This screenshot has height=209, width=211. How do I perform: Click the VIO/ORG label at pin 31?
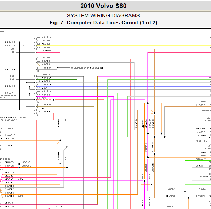tap(46, 51)
